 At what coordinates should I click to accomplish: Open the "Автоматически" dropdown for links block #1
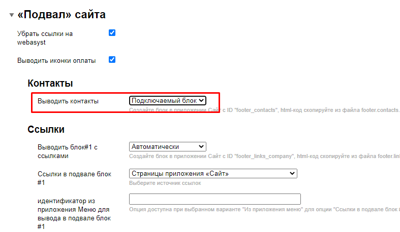point(167,146)
